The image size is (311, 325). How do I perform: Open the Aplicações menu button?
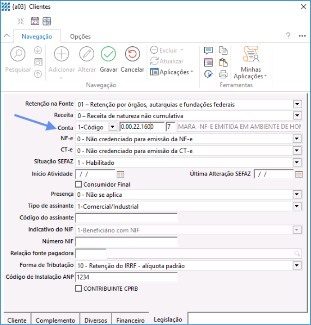pyautogui.click(x=171, y=72)
